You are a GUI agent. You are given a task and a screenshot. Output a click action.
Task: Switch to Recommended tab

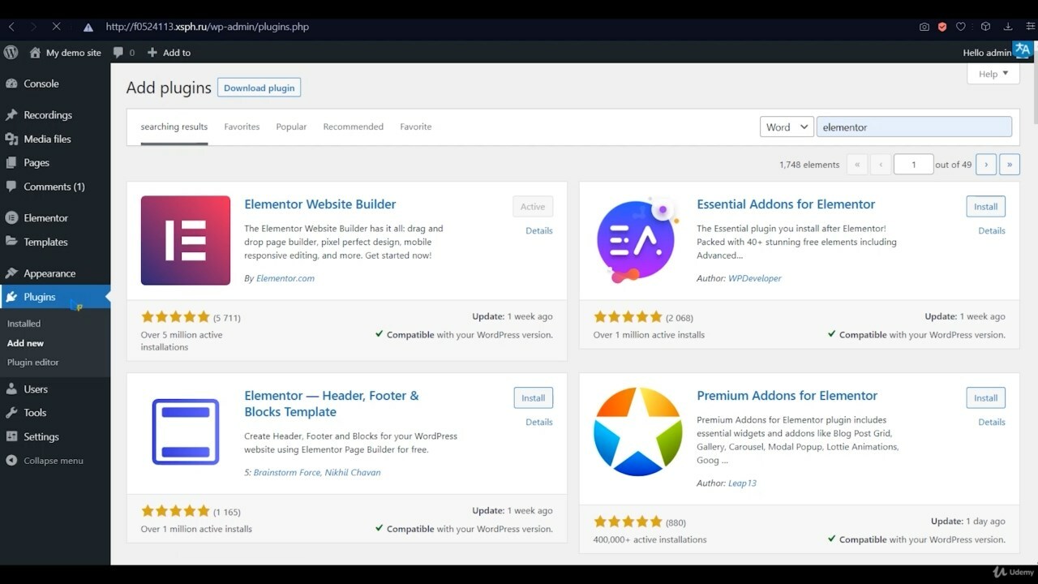coord(354,127)
